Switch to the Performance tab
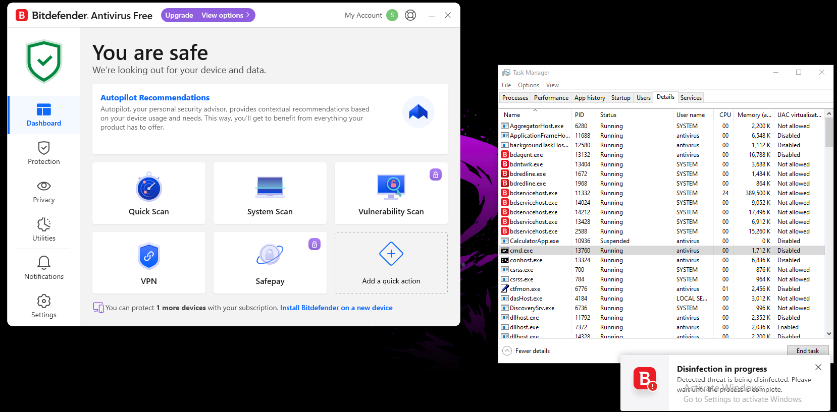The width and height of the screenshot is (837, 412). pos(551,98)
